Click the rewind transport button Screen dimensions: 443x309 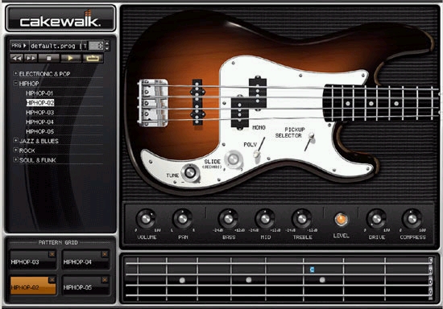click(17, 59)
